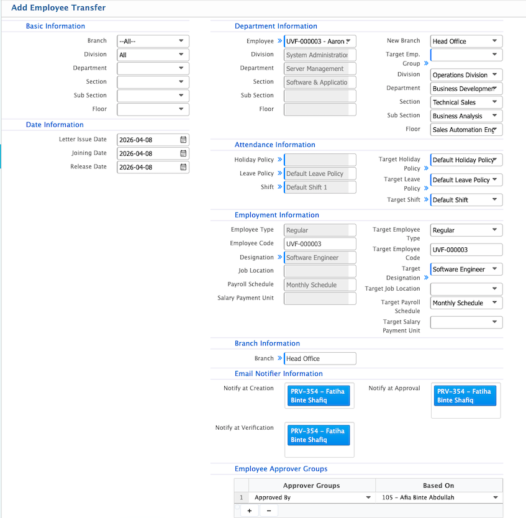Click double-arrow icon next to Target Shift
Screen dimensions: 526x518
(426, 200)
